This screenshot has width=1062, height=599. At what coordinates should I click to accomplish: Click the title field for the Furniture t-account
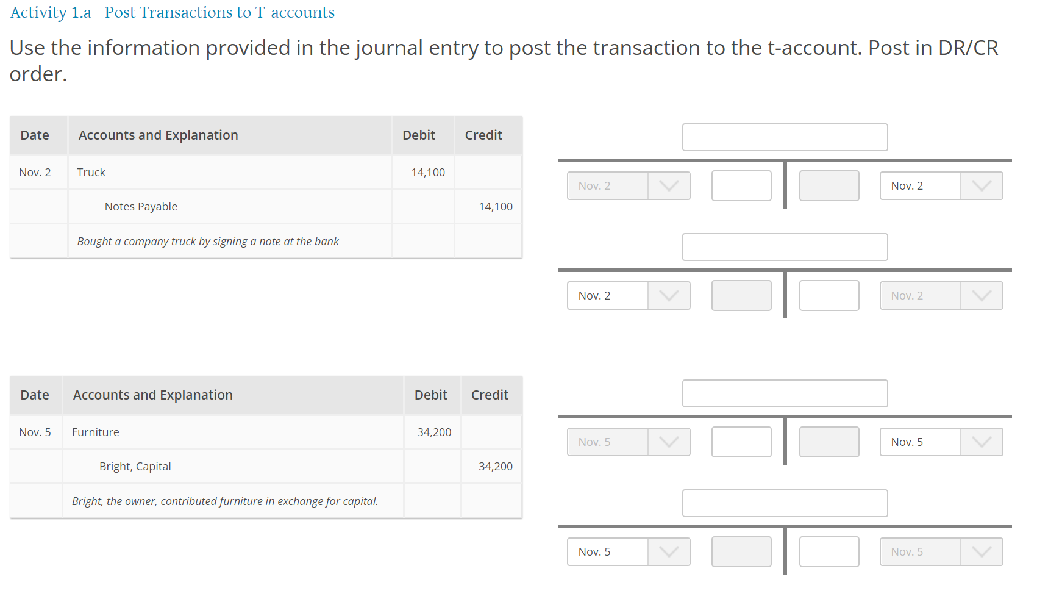pos(785,393)
